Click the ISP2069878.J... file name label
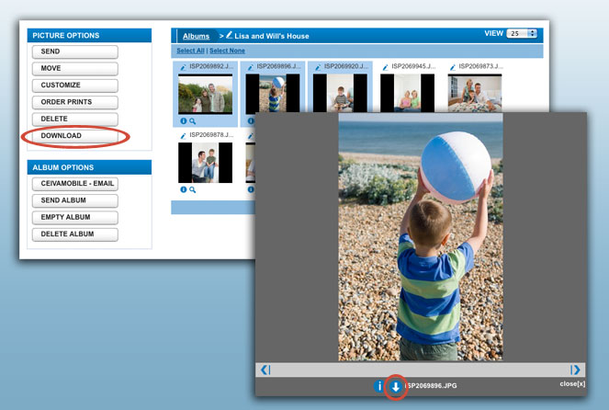The width and height of the screenshot is (609, 410). pos(211,135)
